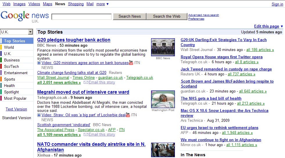Click the Search the Web button
This screenshot has width=285, height=158.
pyautogui.click(x=167, y=16)
